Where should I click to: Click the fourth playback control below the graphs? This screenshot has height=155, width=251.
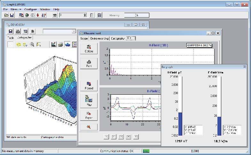(x=129, y=137)
